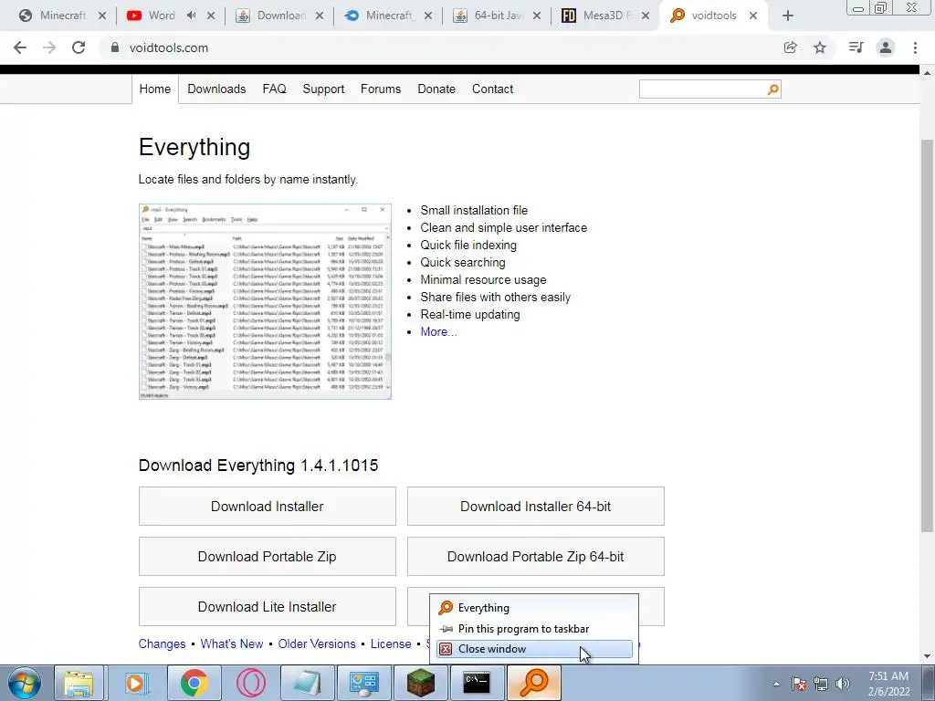Click Download Portable Zip 64-bit button
935x701 pixels.
coord(535,556)
